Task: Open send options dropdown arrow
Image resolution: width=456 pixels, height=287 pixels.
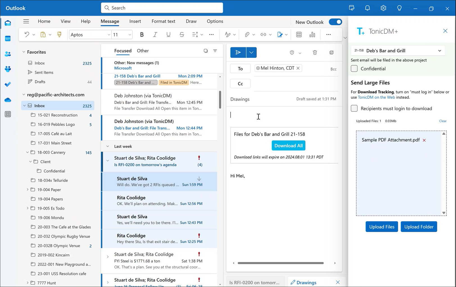Action: click(x=251, y=52)
